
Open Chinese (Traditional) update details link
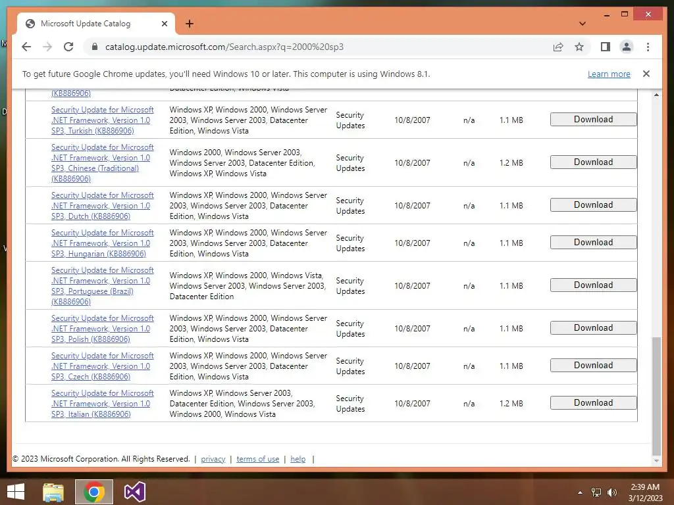(102, 163)
